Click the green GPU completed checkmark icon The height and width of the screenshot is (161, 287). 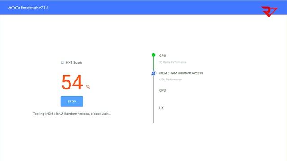(153, 55)
